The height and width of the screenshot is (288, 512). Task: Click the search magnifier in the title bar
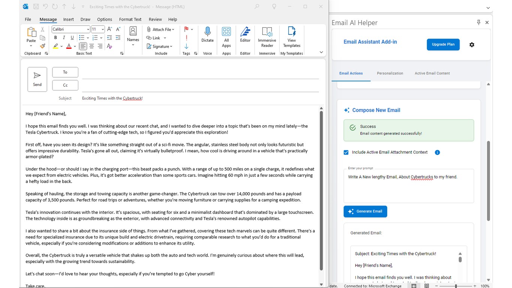coord(257,6)
